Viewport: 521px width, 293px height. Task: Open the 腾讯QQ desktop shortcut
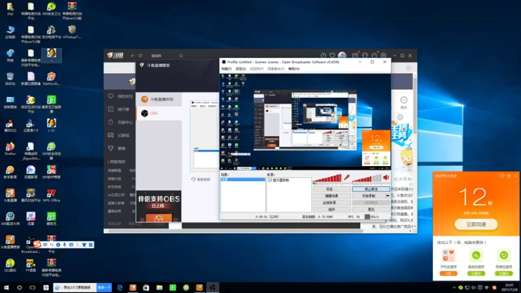coord(10,125)
